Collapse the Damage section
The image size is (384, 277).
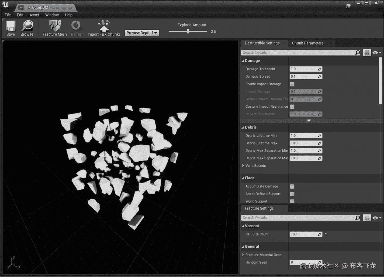pos(243,61)
